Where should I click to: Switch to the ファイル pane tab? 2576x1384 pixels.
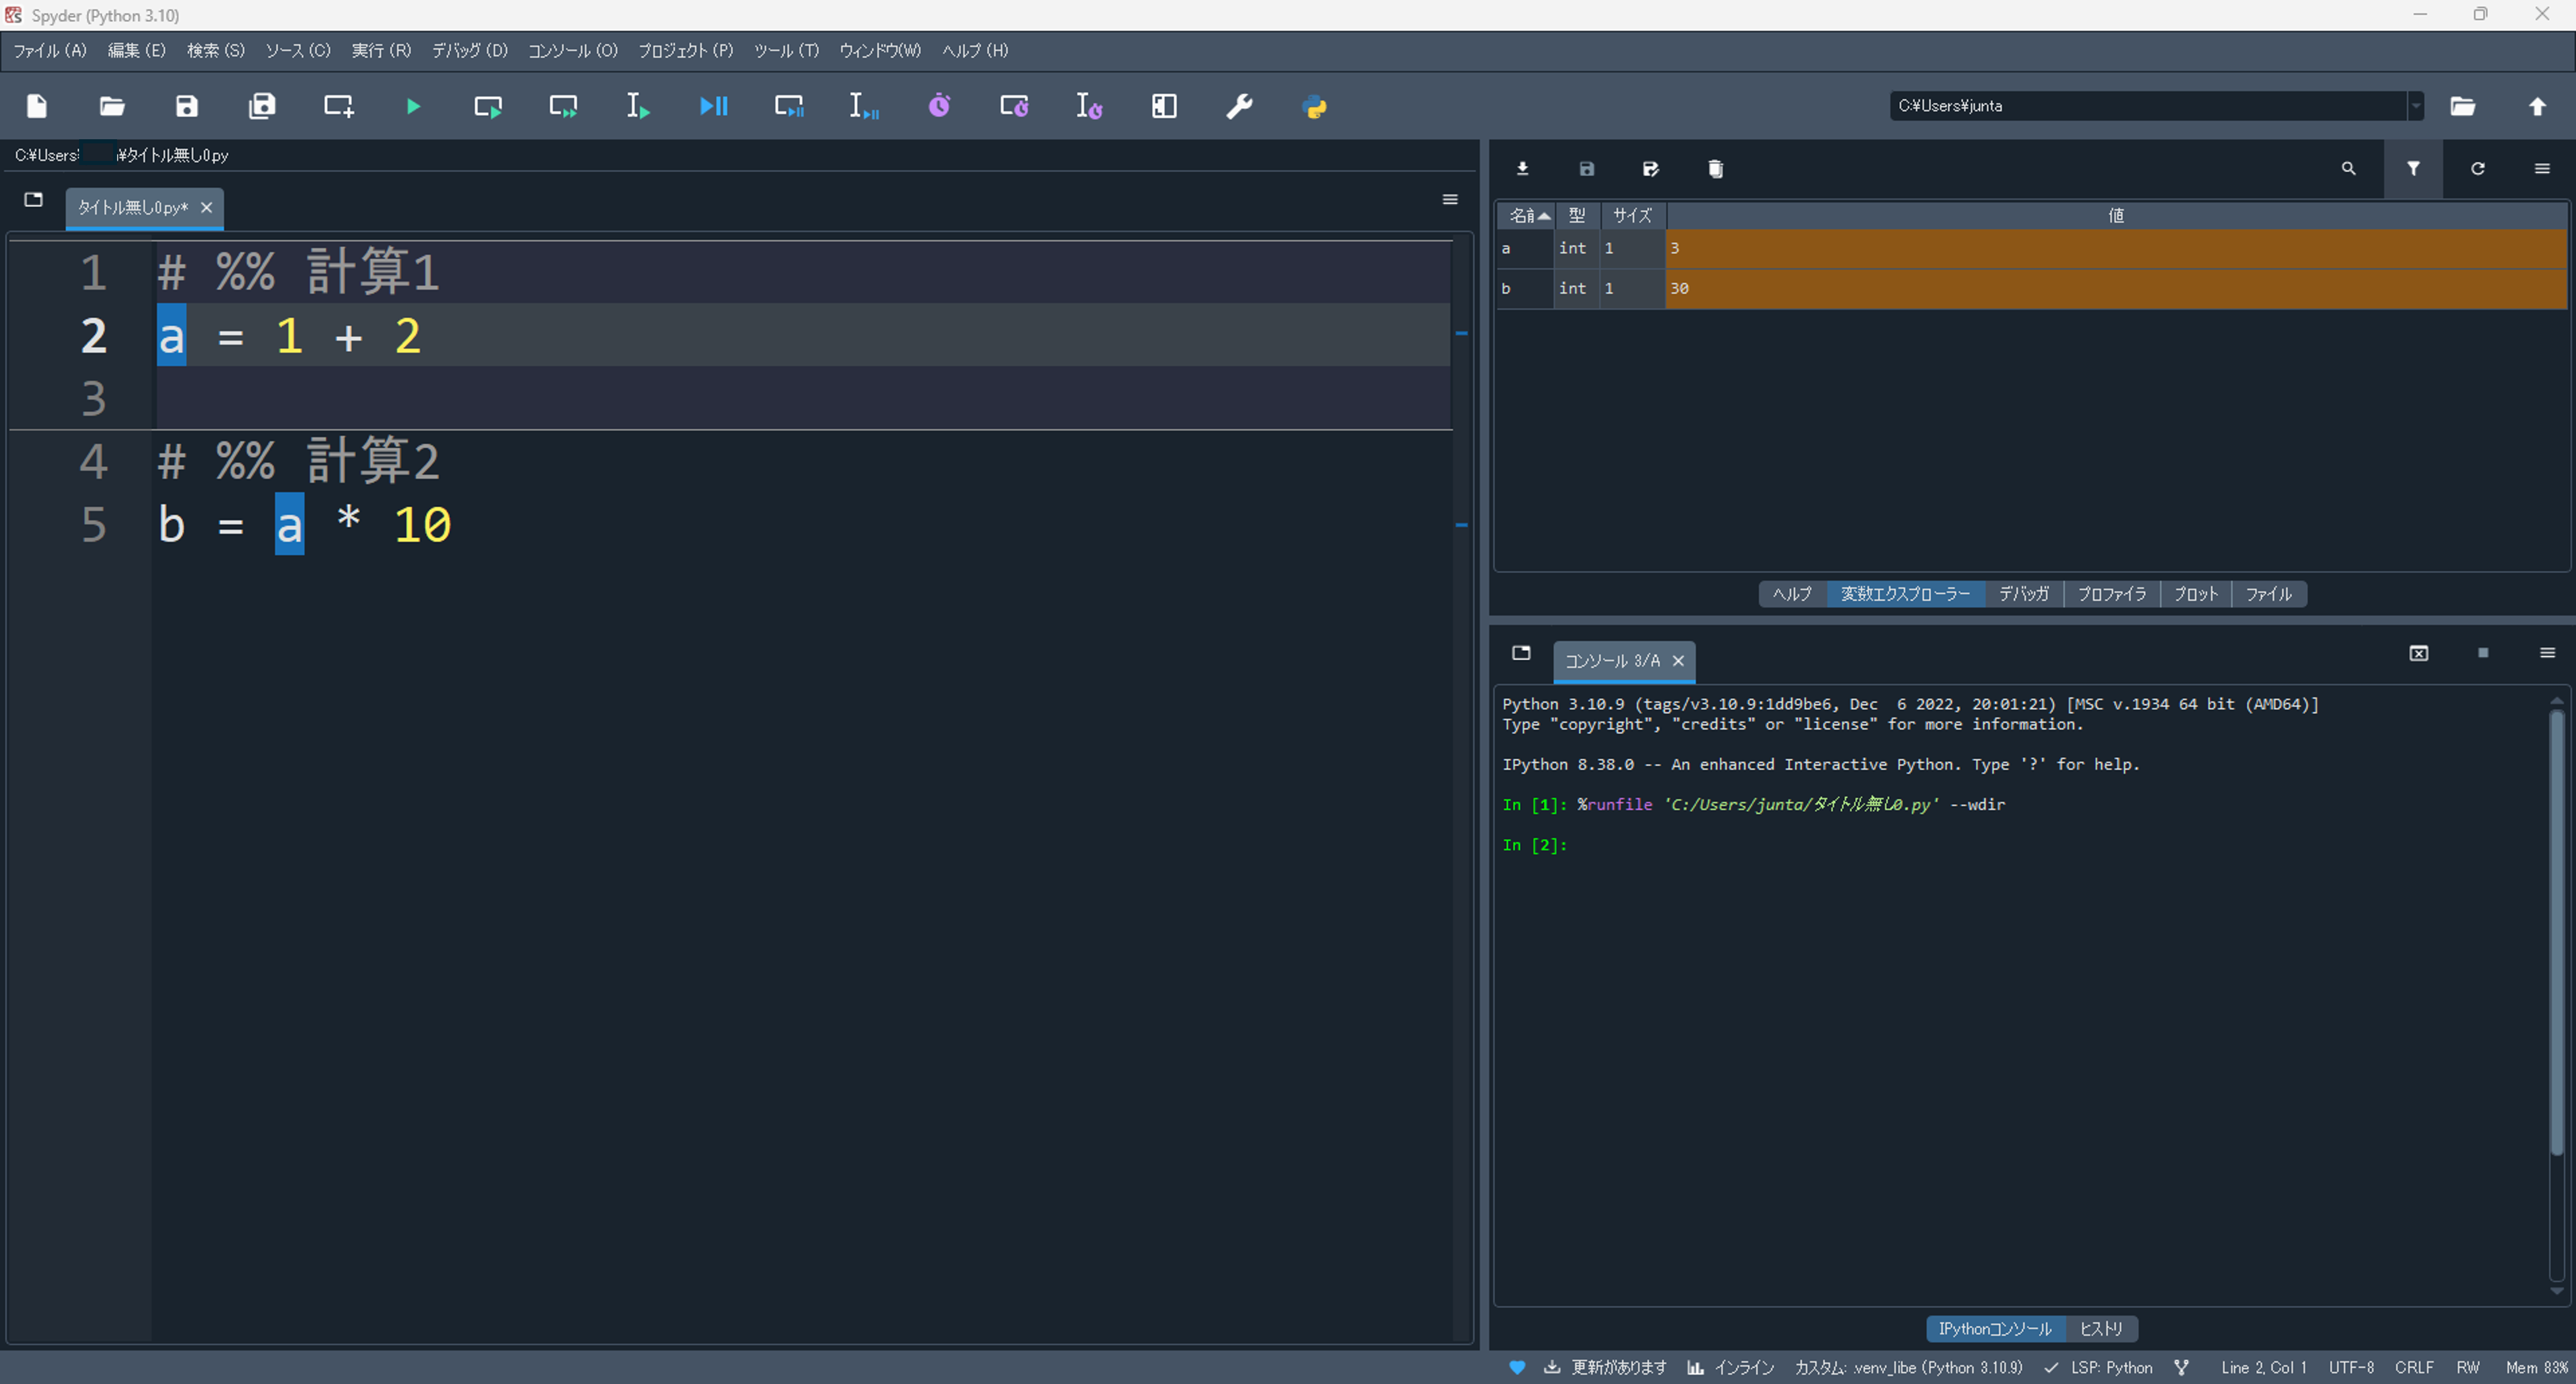pyautogui.click(x=2268, y=593)
